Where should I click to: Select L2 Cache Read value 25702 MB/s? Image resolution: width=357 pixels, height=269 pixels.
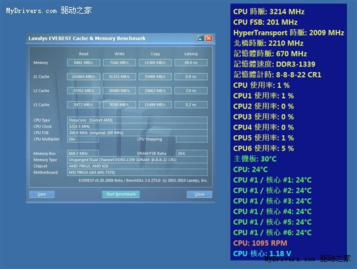(84, 91)
